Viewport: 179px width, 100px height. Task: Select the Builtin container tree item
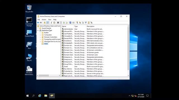click(46, 33)
